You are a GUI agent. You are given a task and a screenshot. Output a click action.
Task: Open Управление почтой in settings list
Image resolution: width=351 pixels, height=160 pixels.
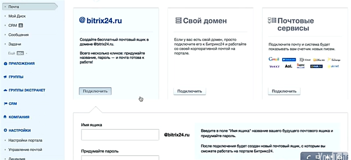click(25, 149)
